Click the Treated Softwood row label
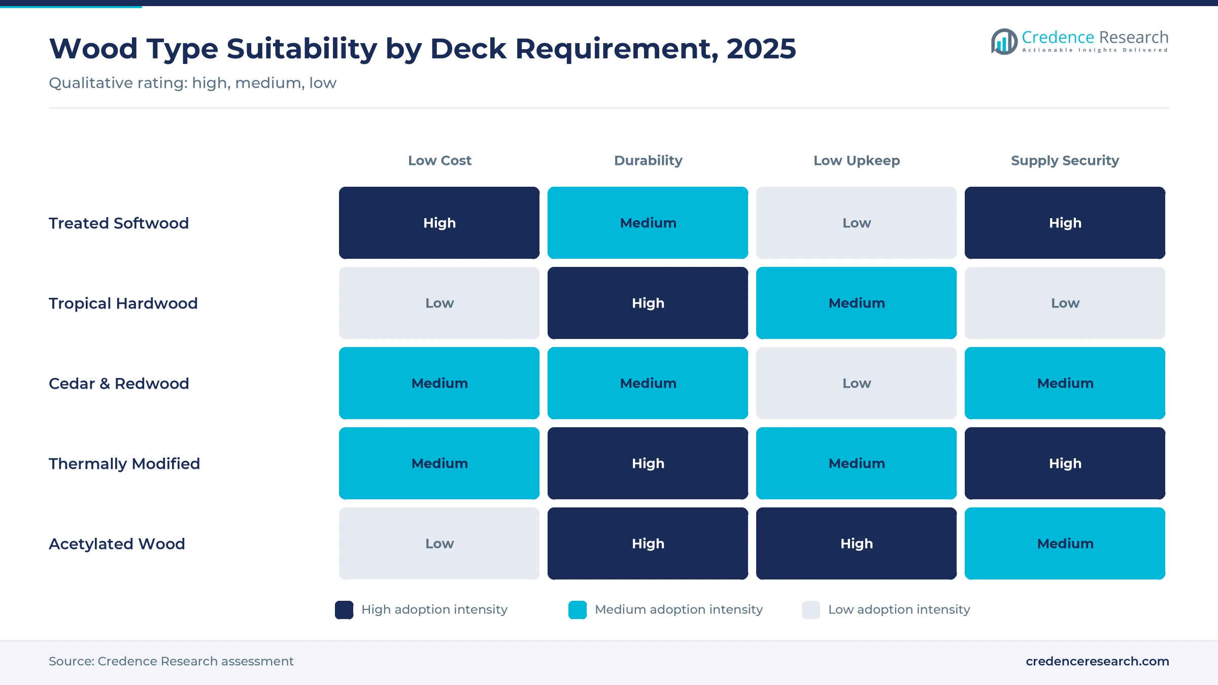1218x685 pixels. coord(119,223)
